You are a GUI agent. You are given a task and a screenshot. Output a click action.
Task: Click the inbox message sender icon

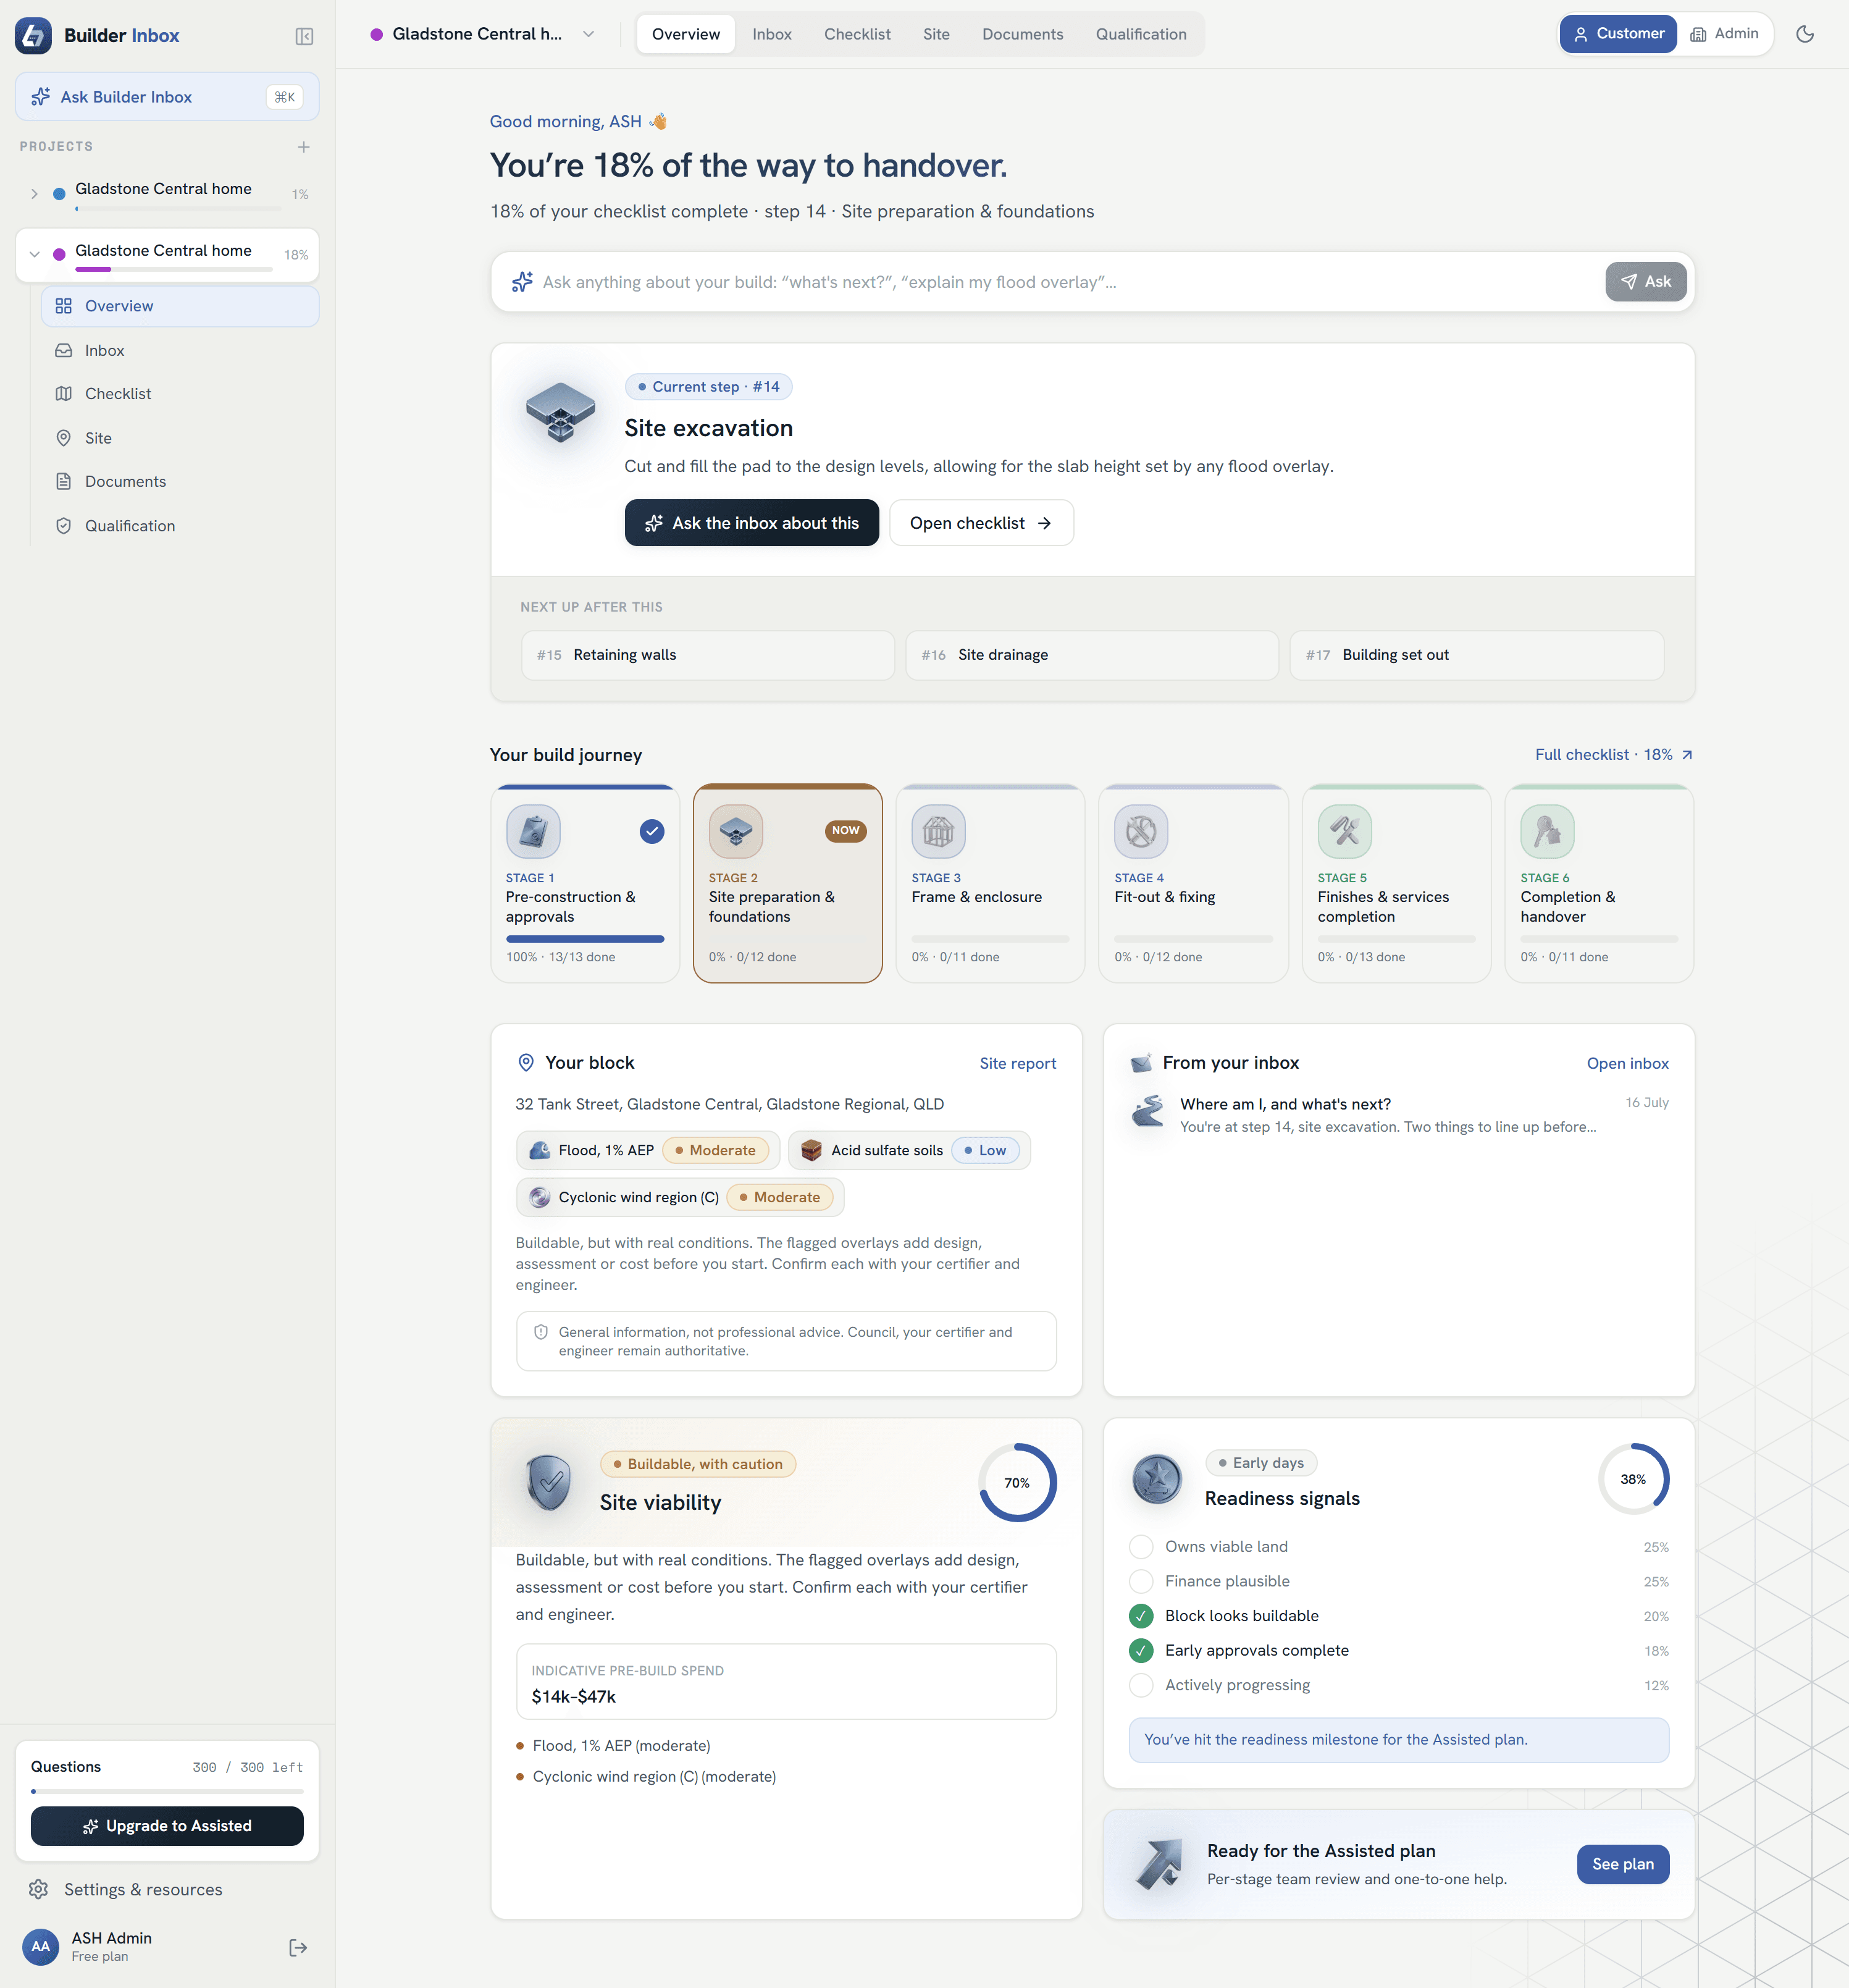tap(1149, 1111)
